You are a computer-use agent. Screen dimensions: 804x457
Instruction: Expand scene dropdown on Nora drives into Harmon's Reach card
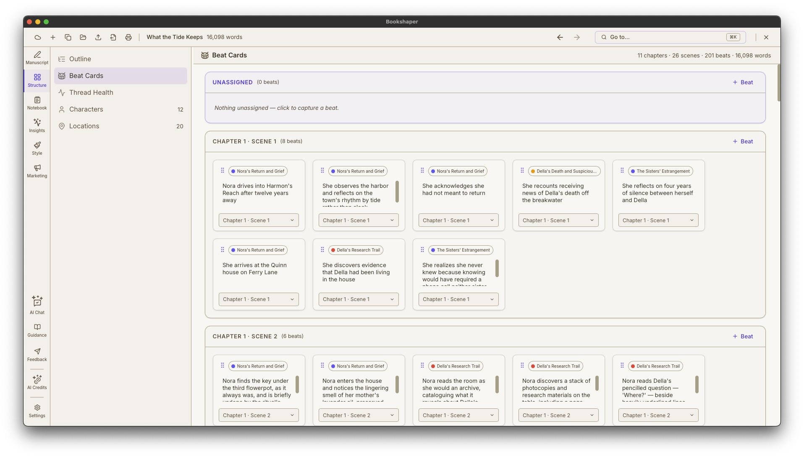259,221
